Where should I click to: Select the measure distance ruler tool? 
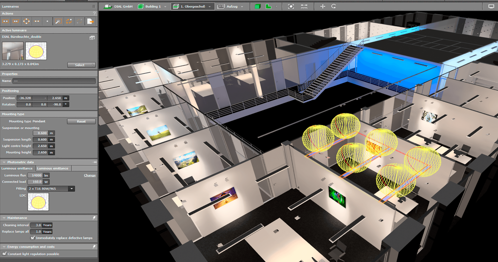(x=304, y=6)
